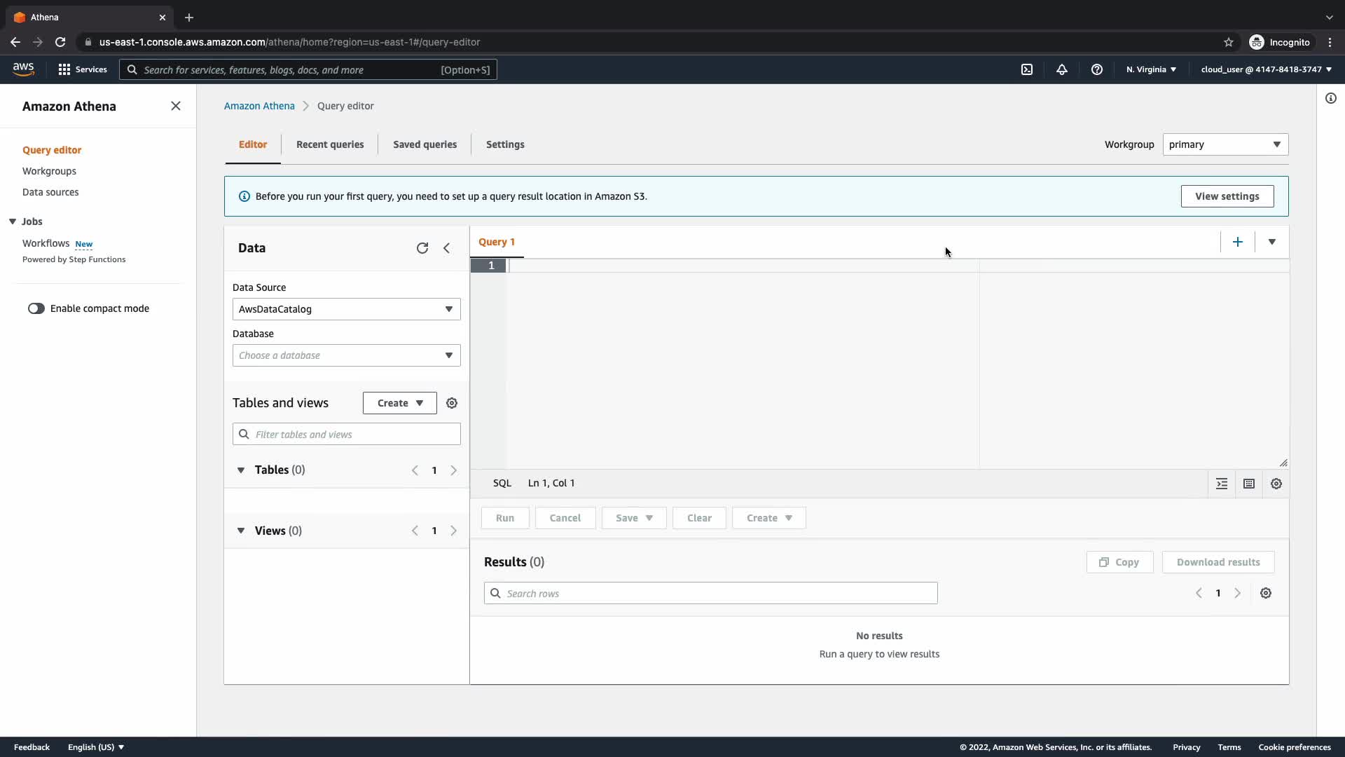Open keyboard shortcuts icon below editor
1345x757 pixels.
(1249, 484)
